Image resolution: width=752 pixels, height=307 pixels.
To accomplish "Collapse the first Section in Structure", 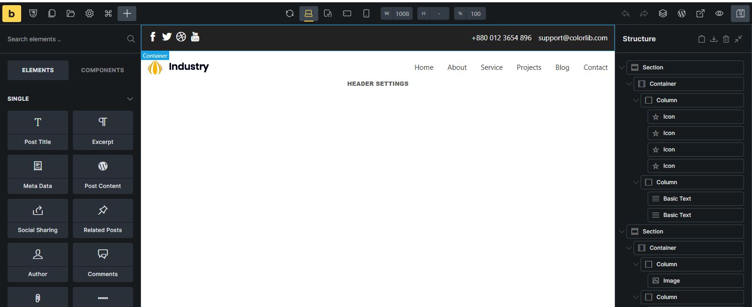I will [x=622, y=67].
